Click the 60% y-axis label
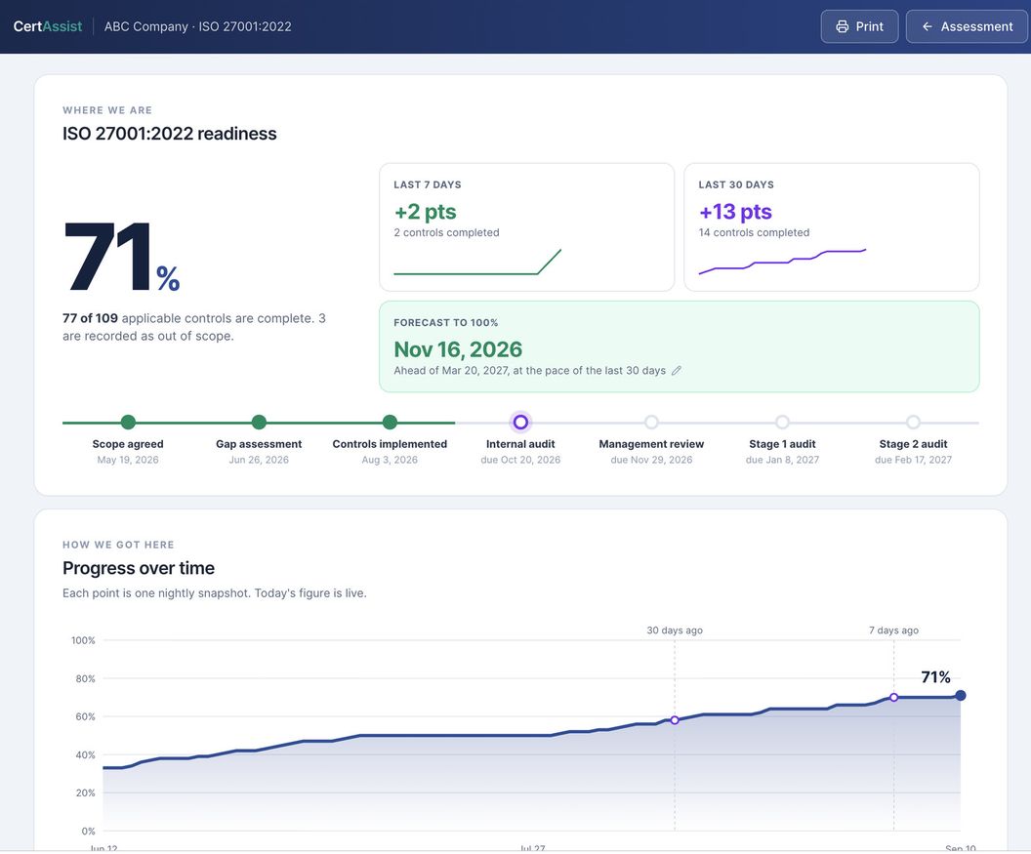 [x=86, y=716]
